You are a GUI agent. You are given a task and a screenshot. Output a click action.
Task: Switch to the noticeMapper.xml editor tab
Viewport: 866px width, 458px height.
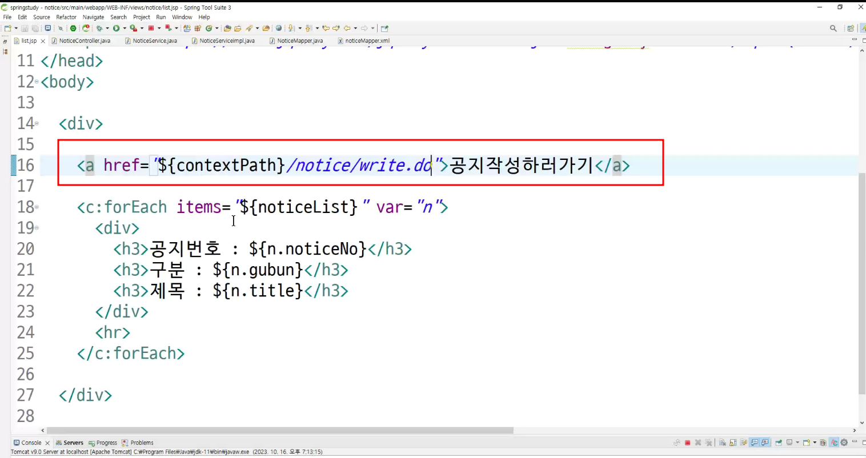(x=364, y=41)
